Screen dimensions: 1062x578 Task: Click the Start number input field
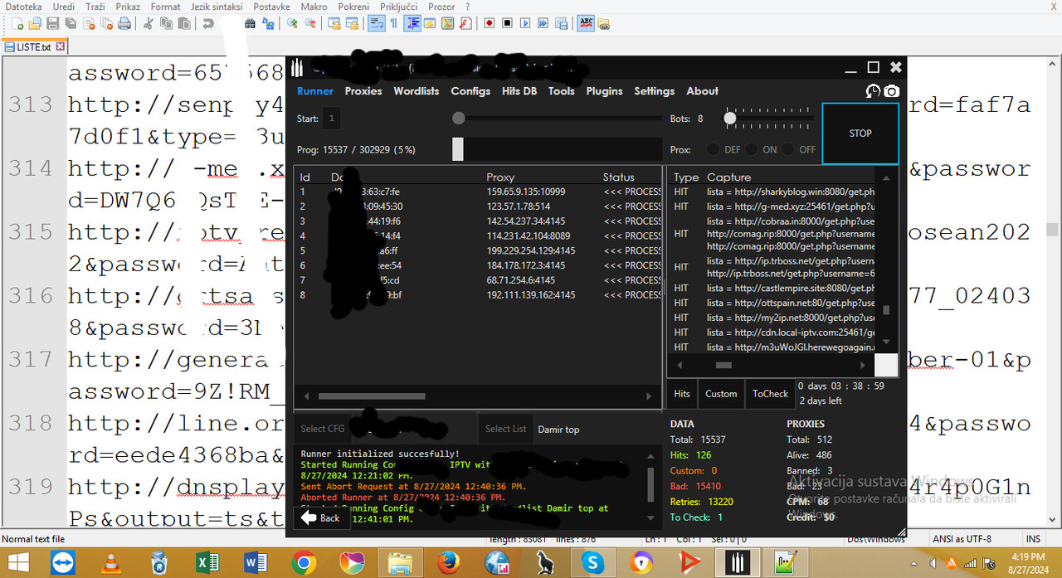330,119
